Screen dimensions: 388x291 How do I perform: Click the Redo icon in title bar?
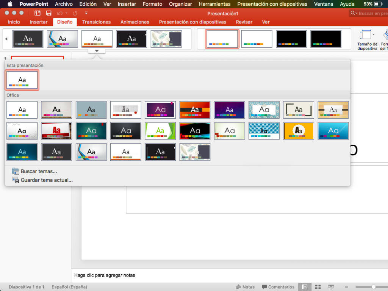click(x=75, y=13)
